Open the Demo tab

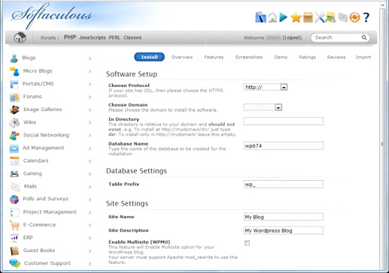click(x=281, y=57)
